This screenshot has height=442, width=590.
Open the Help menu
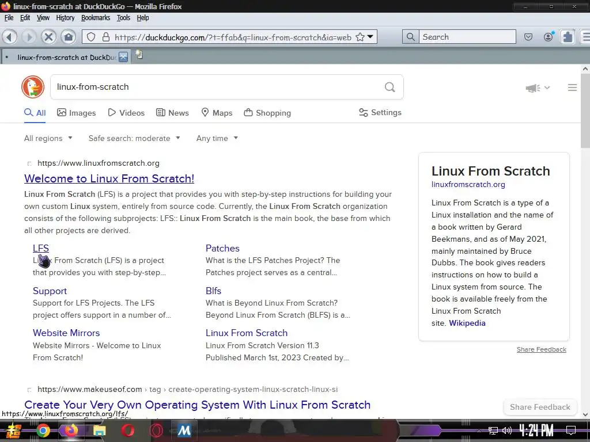[143, 18]
